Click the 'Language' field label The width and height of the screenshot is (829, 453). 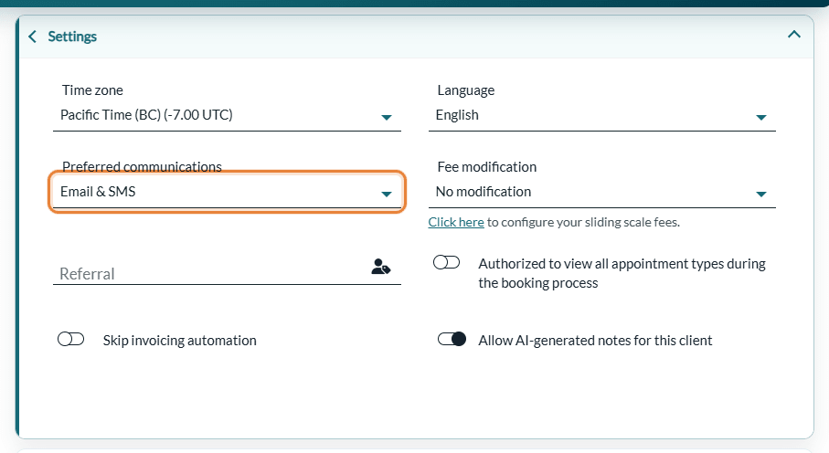coord(466,90)
